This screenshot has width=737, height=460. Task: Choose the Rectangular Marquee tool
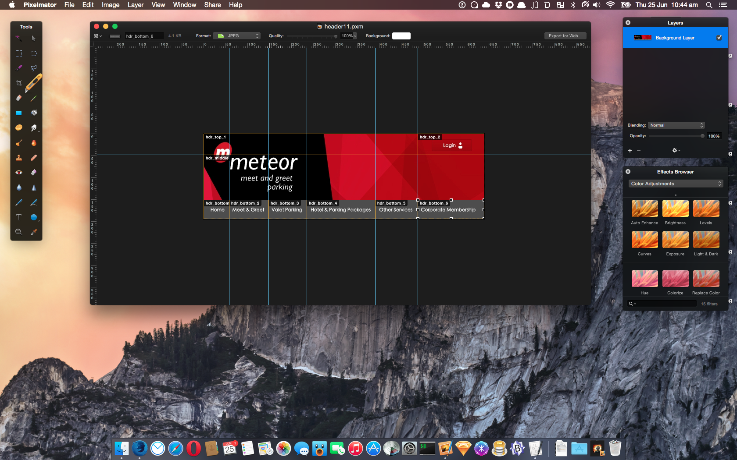[x=18, y=53]
